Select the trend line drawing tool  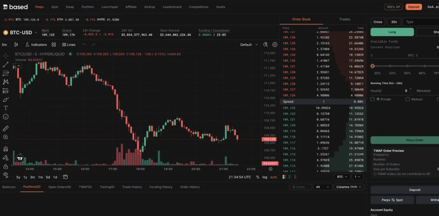coord(6,64)
